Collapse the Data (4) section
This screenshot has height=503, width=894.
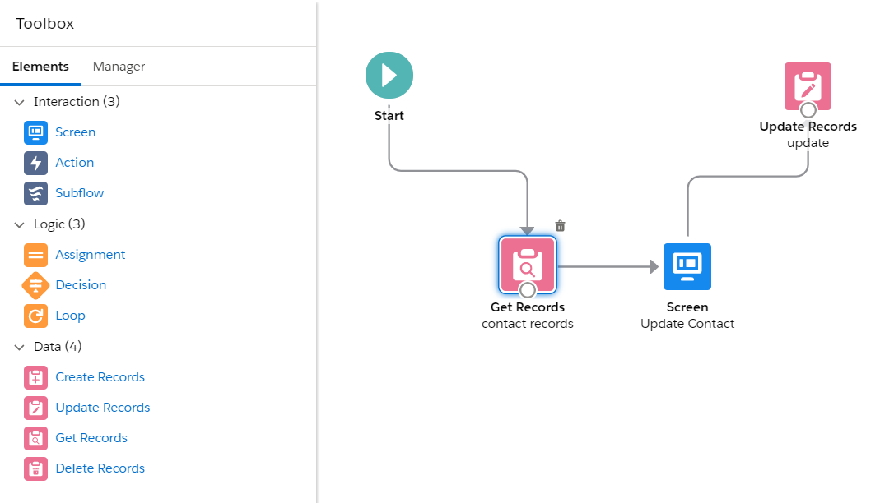click(x=20, y=347)
